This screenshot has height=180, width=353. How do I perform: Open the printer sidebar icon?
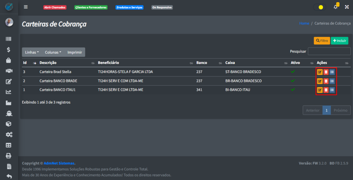coord(9,156)
